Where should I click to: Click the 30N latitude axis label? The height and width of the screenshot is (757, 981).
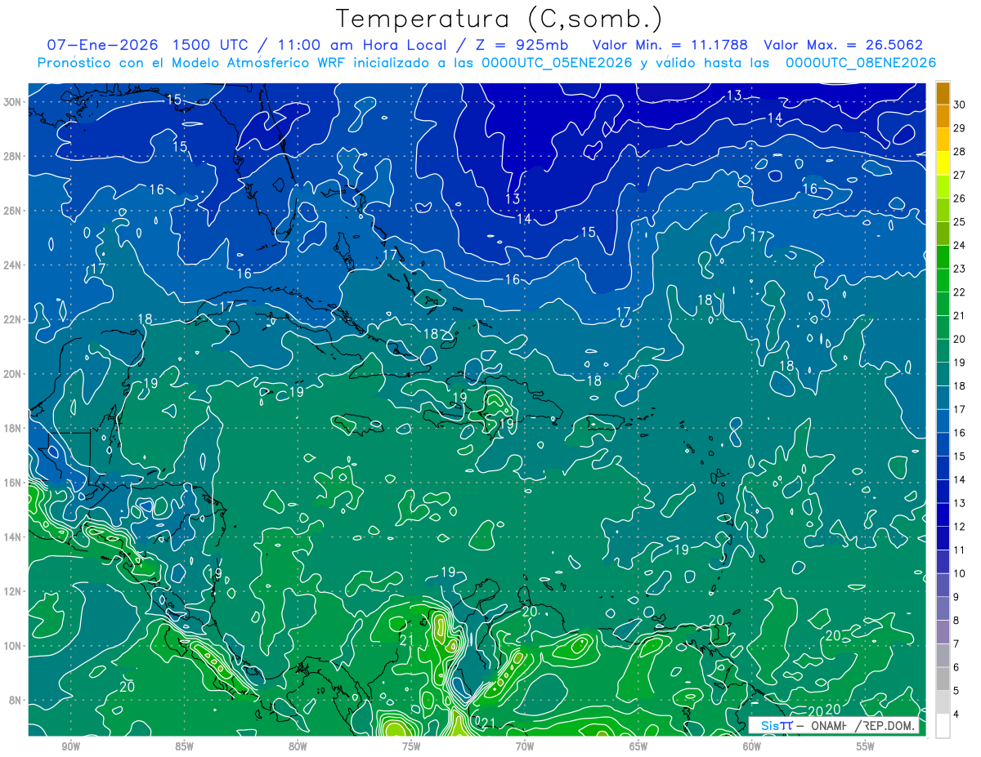tap(14, 102)
